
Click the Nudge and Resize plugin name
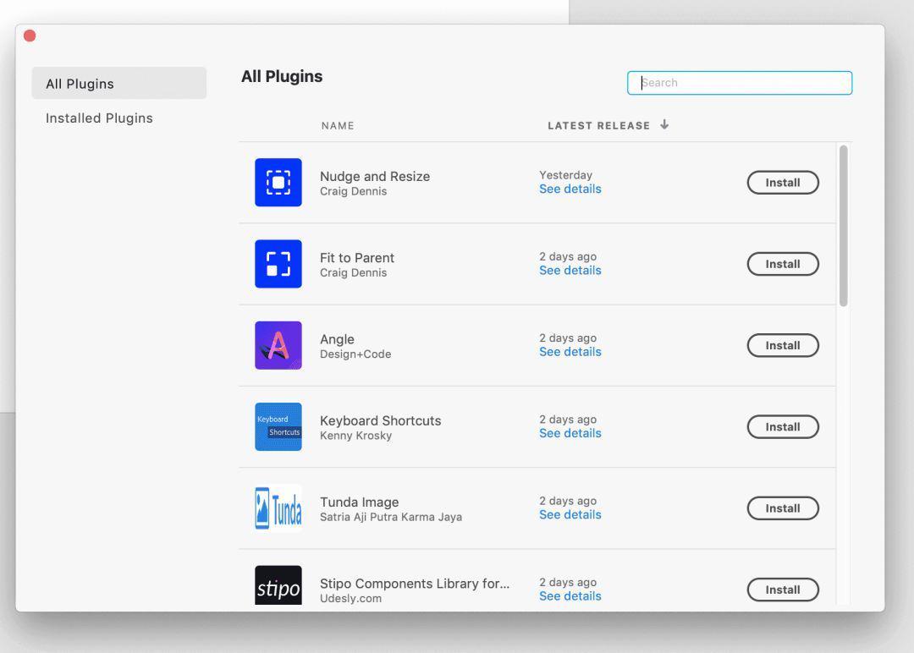[x=375, y=177]
